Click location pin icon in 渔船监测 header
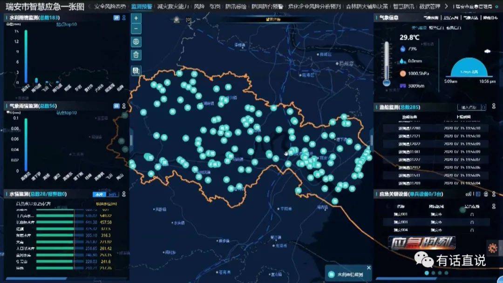503x283 pixels. coord(494,106)
